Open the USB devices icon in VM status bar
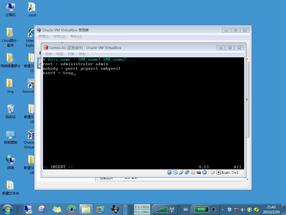Image resolution: width=286 pixels, height=215 pixels. click(181, 172)
